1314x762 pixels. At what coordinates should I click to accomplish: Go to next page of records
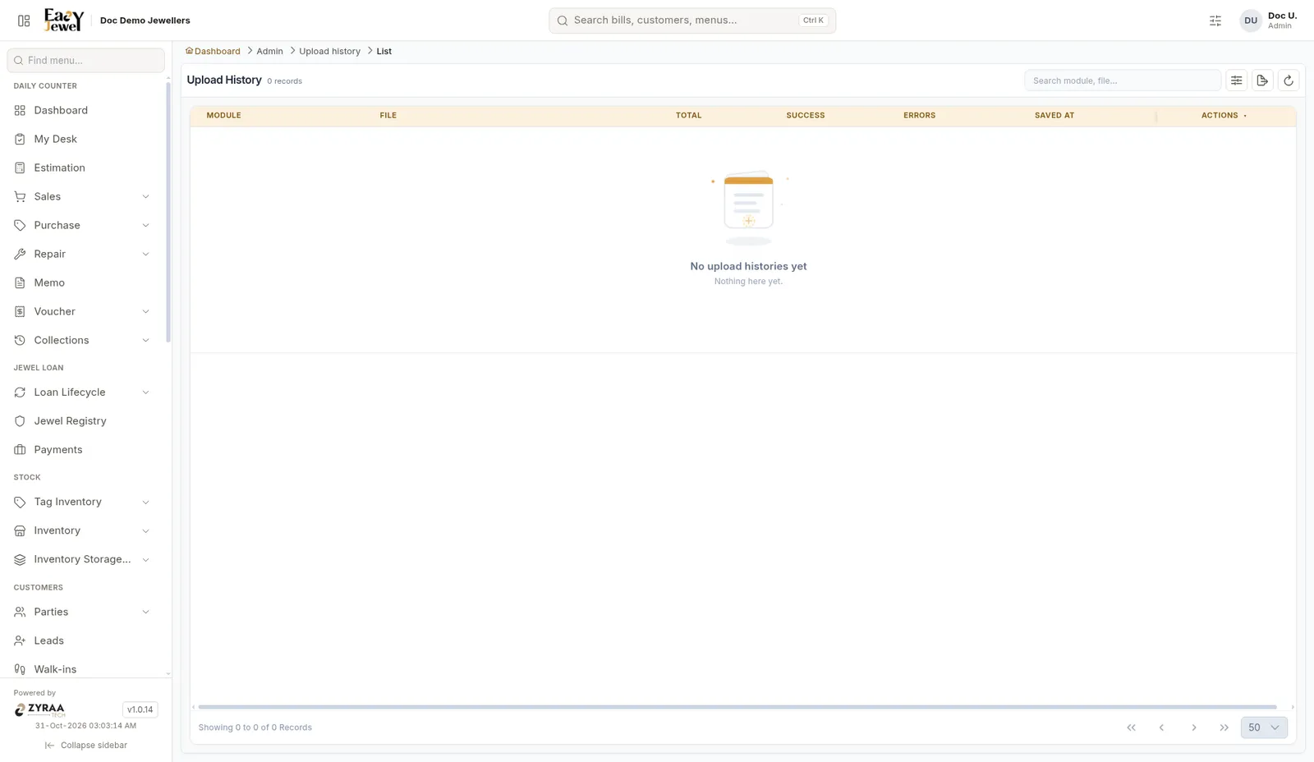(1194, 728)
